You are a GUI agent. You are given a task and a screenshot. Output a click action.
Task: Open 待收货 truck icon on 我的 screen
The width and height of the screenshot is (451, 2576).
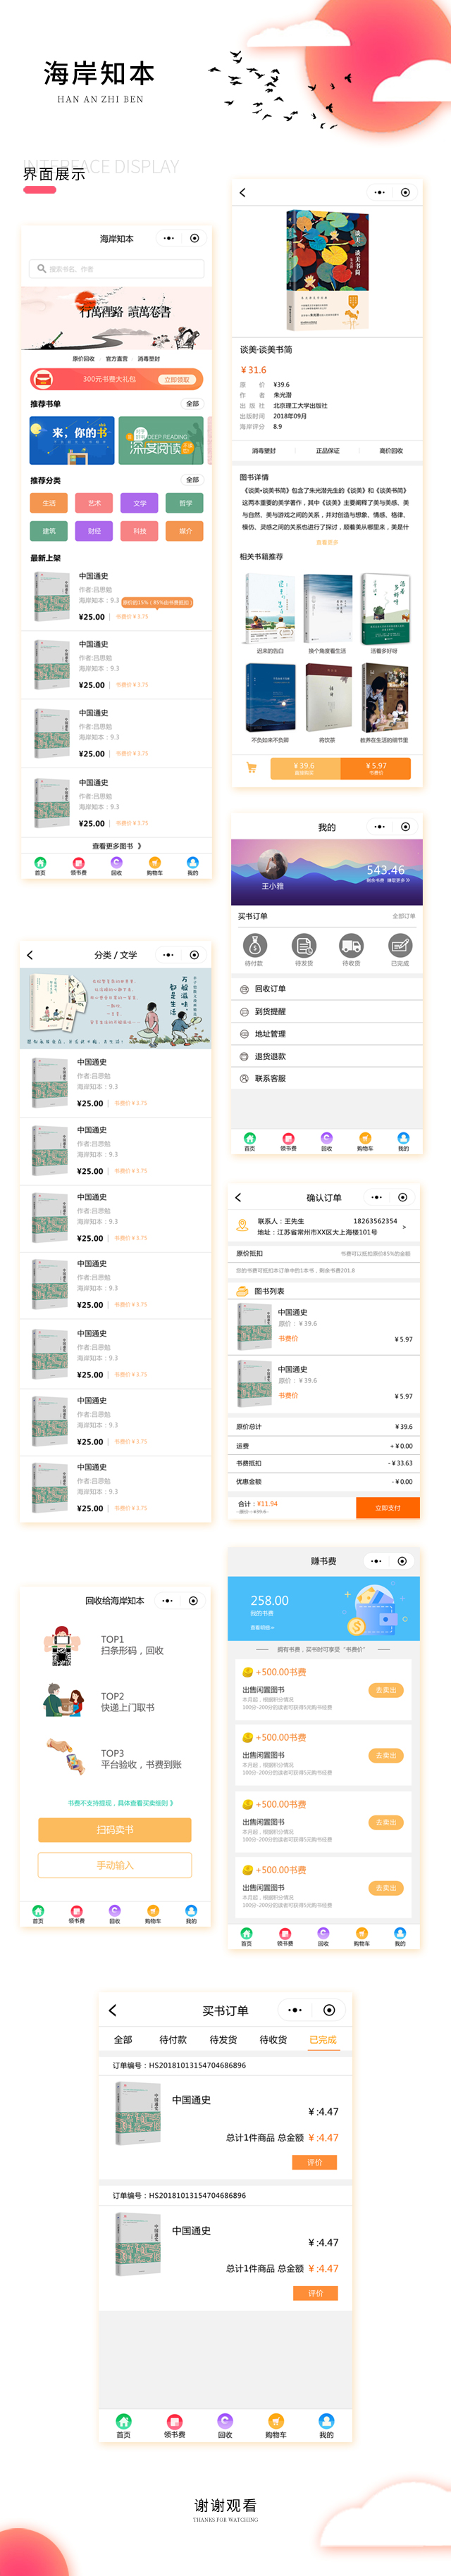[351, 944]
